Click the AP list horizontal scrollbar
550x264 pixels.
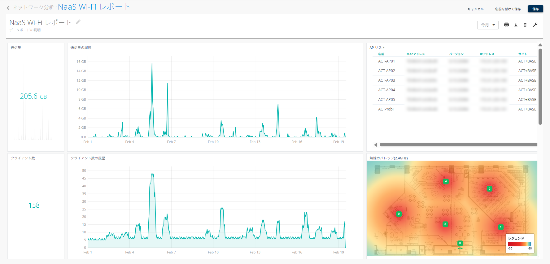[458, 145]
